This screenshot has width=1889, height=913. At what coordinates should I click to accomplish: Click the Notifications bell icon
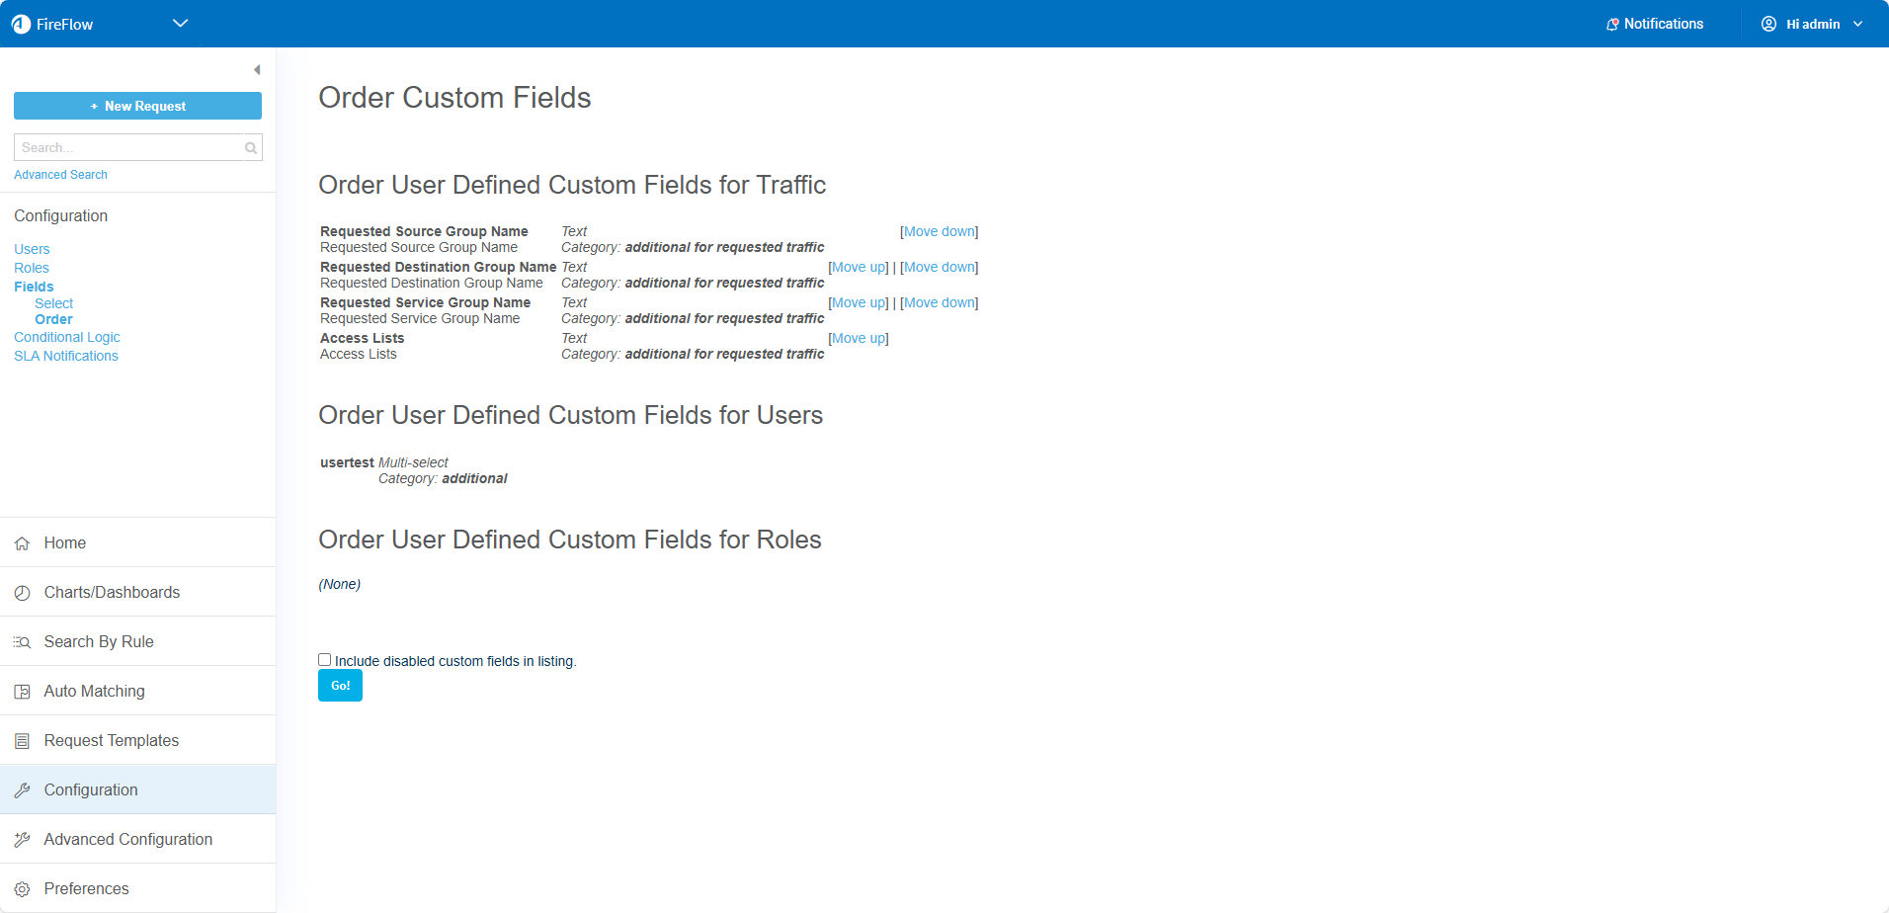[x=1612, y=24]
